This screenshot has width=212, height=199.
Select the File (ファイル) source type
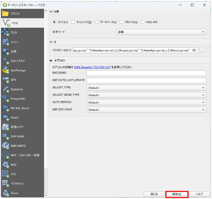point(54,22)
